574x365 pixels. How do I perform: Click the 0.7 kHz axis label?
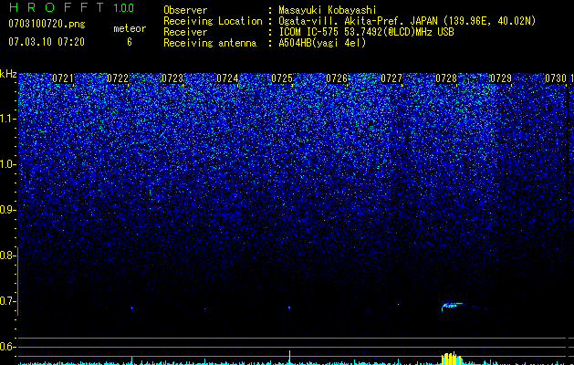[7, 301]
